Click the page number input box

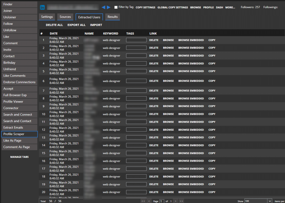tap(162, 201)
